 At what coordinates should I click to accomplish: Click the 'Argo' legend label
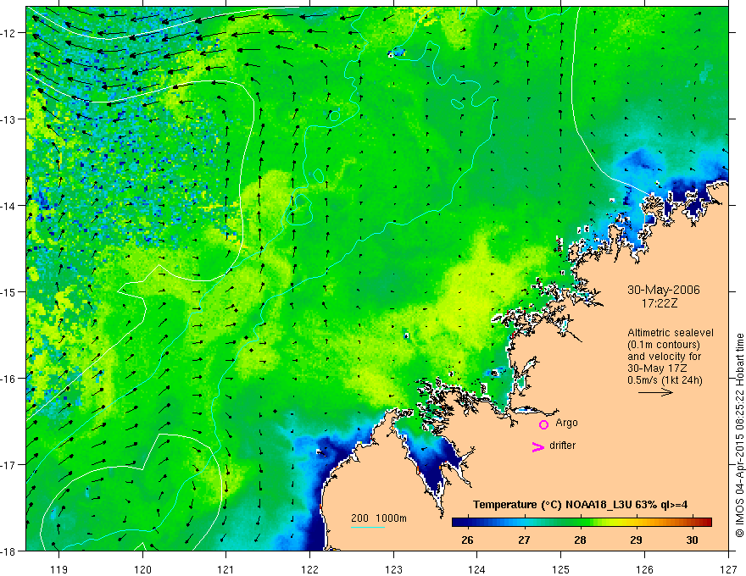point(566,423)
